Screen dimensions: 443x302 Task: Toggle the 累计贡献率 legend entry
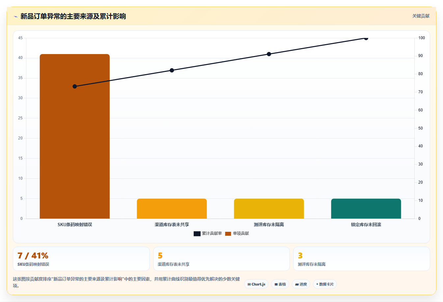pos(208,233)
